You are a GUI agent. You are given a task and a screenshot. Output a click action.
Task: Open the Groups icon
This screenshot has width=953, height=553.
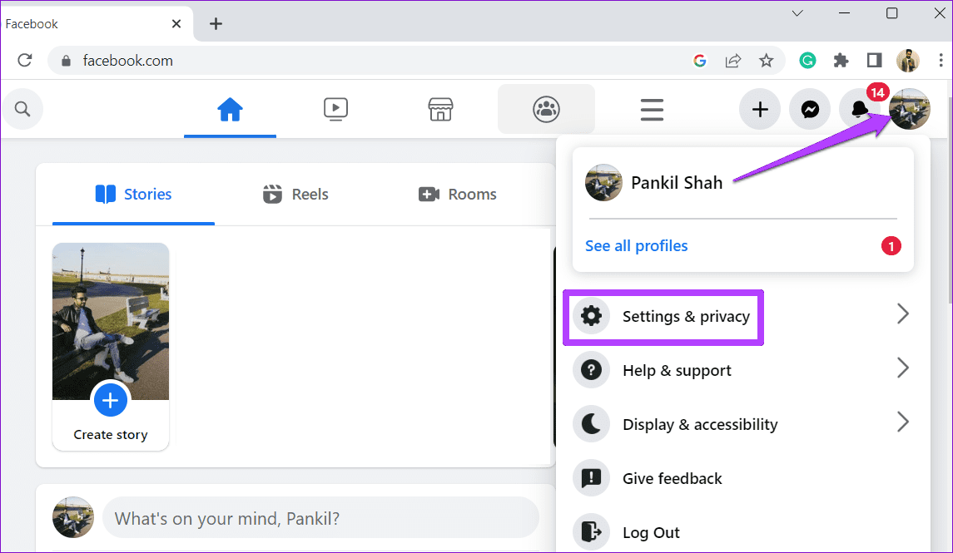(545, 109)
